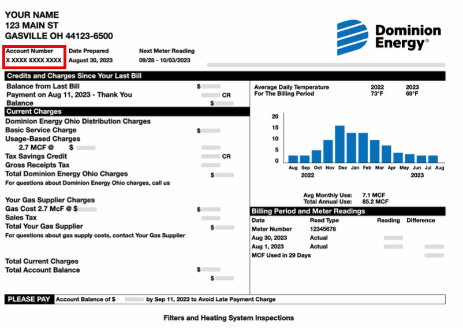Click the "Dominion Energy" brand name text
This screenshot has width=463, height=328.
[x=408, y=36]
